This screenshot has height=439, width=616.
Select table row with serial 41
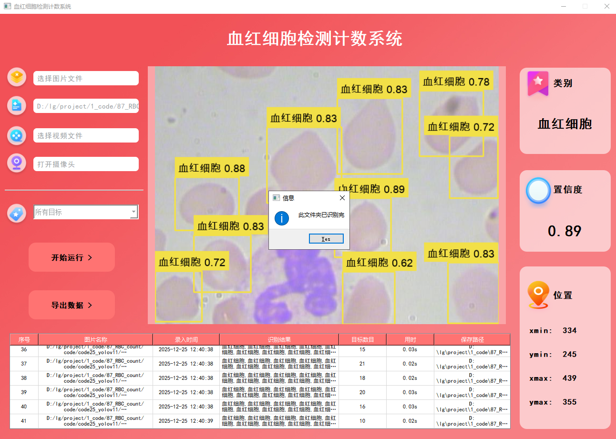tap(260, 421)
